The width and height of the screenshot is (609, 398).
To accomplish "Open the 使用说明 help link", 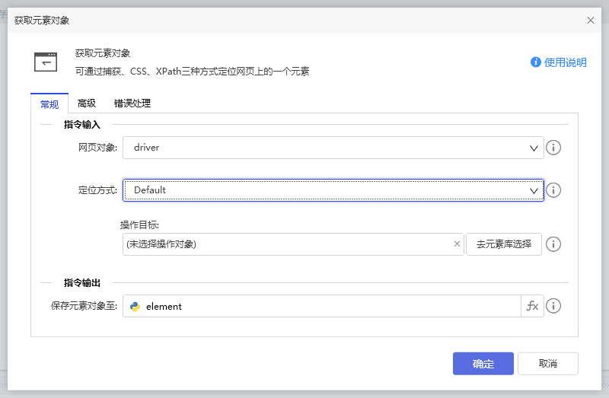I will tap(559, 62).
